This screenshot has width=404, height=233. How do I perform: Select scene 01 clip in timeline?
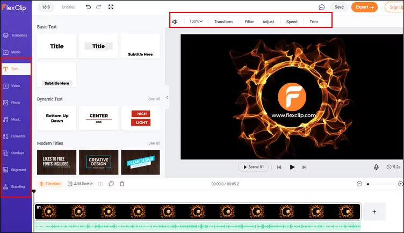tap(198, 212)
